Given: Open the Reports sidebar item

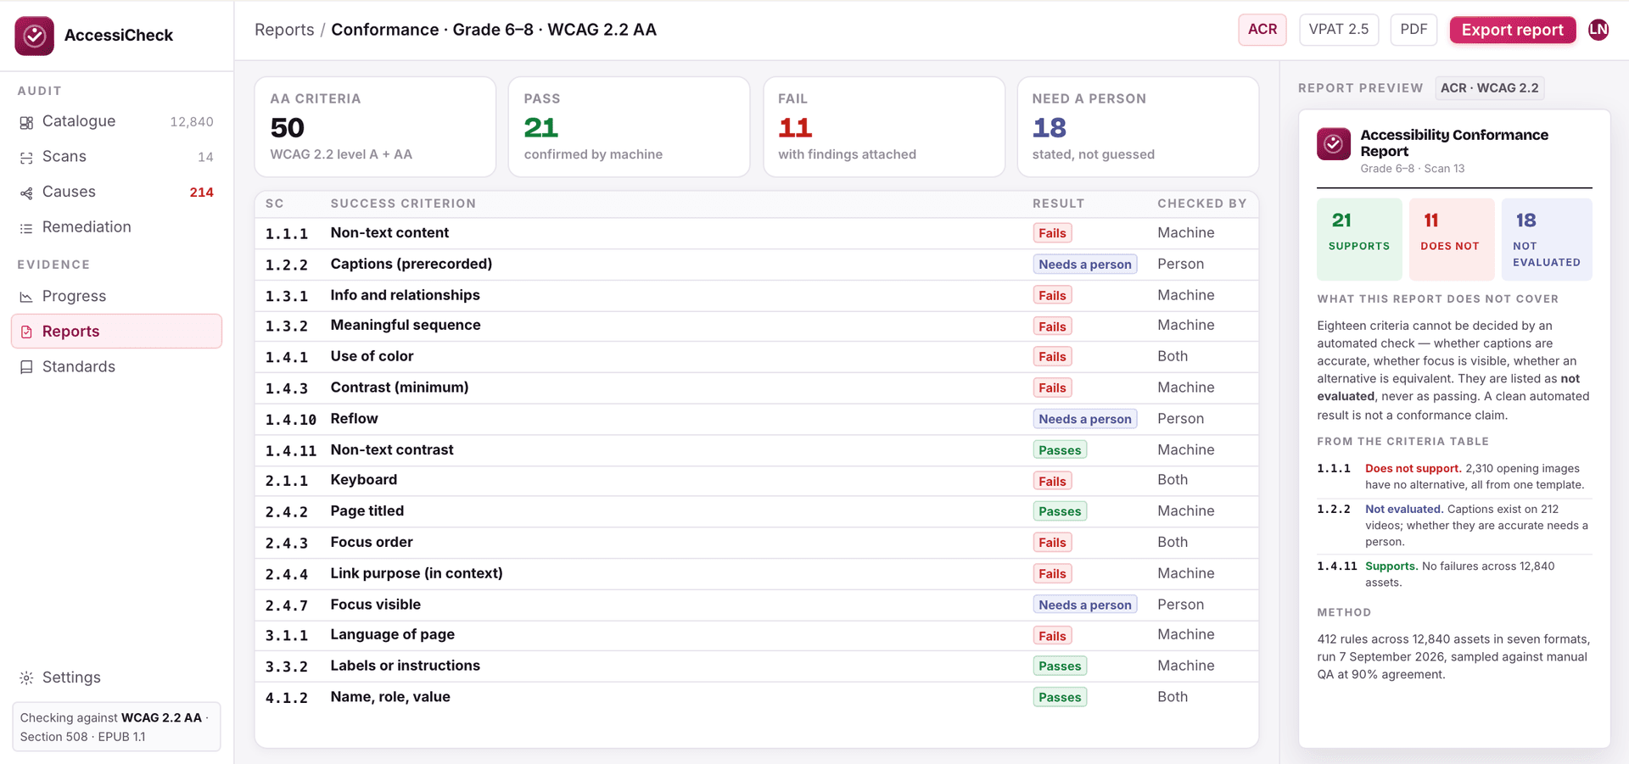Looking at the screenshot, I should (116, 332).
